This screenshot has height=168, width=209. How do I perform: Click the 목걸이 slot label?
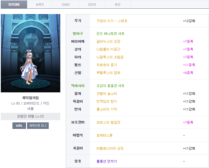(x=78, y=102)
